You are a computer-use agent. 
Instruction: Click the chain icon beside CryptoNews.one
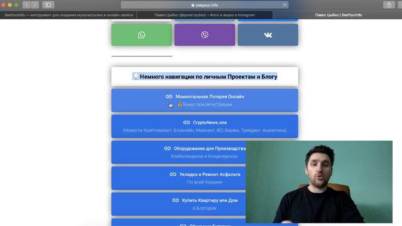pyautogui.click(x=187, y=122)
